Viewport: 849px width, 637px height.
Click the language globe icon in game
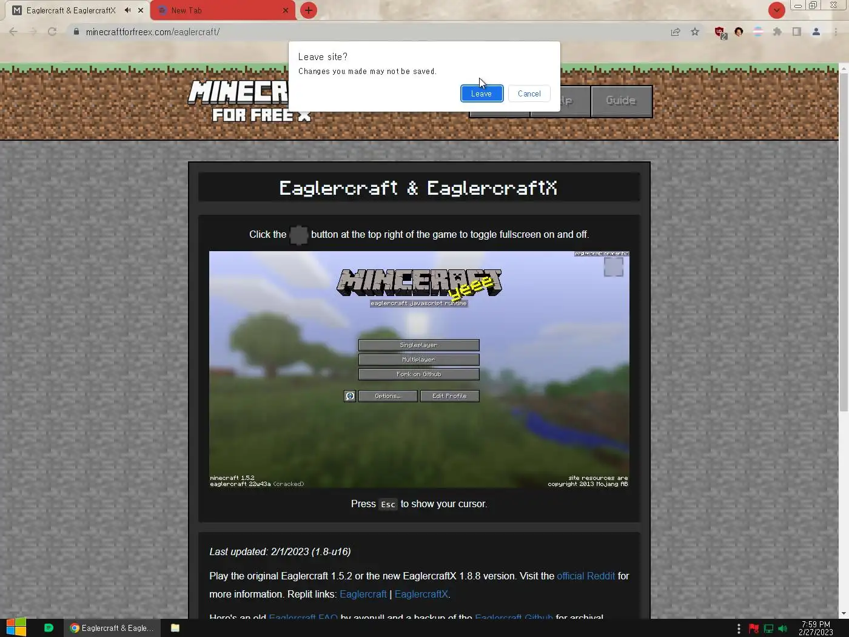tap(350, 396)
